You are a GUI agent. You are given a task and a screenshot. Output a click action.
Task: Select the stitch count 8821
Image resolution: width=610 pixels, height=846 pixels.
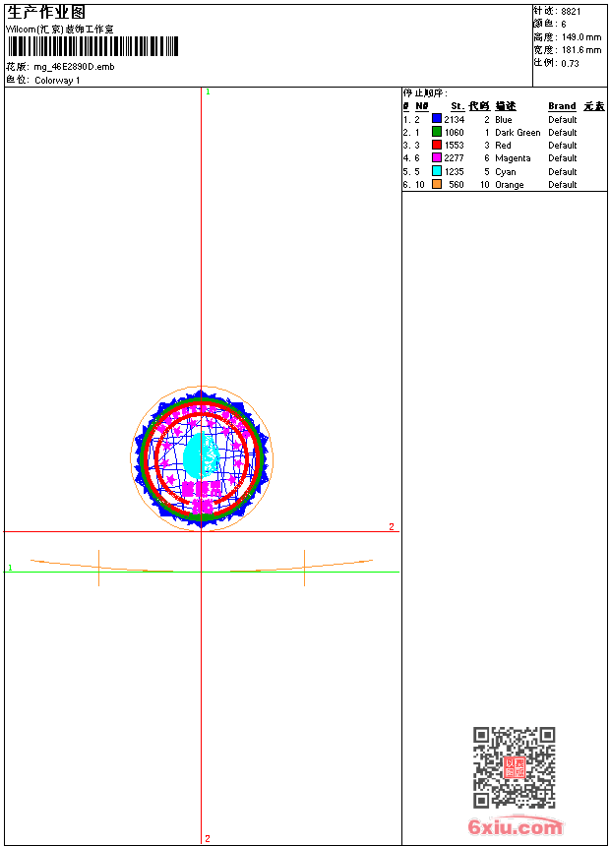(571, 12)
